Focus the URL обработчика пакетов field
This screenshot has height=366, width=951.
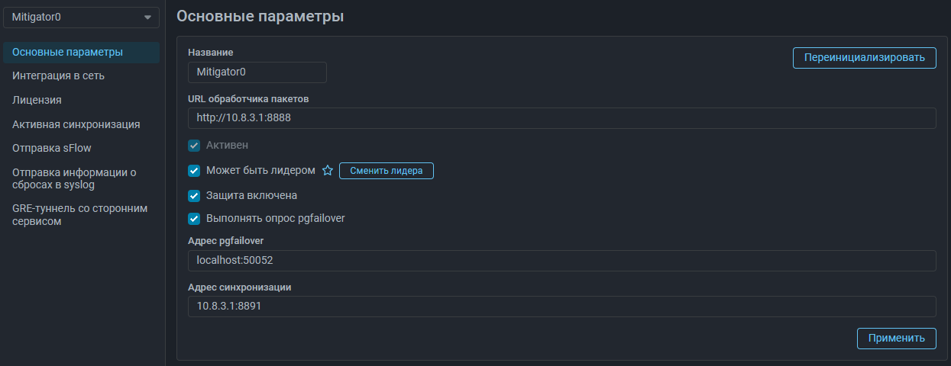coord(561,118)
